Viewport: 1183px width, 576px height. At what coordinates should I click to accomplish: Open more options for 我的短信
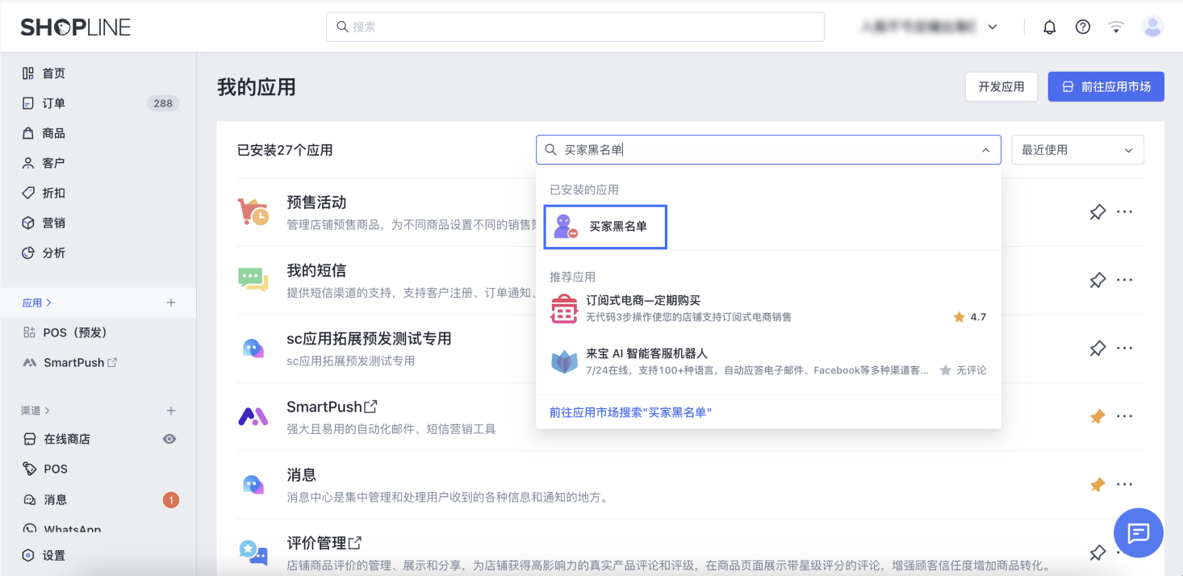[x=1124, y=280]
